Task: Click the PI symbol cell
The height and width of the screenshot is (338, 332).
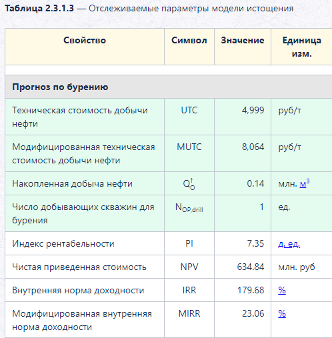Action: click(x=189, y=243)
